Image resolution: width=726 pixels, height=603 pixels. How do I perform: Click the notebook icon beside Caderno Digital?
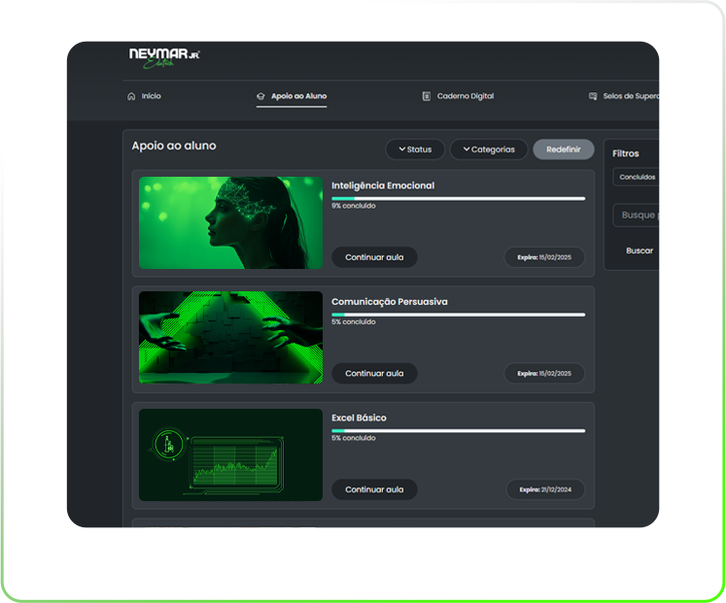(427, 96)
